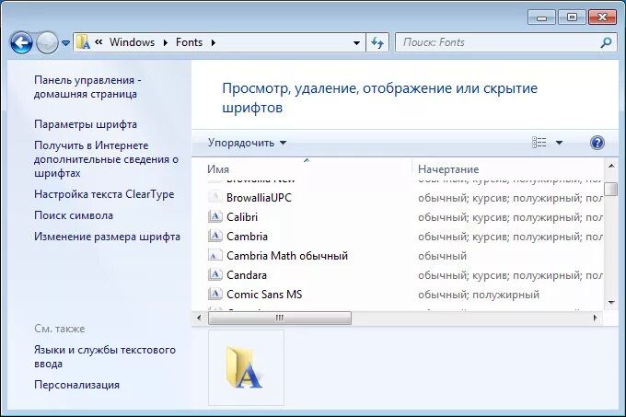The image size is (626, 417).
Task: Open Панель управления - домашняя страница link
Action: pos(87,87)
